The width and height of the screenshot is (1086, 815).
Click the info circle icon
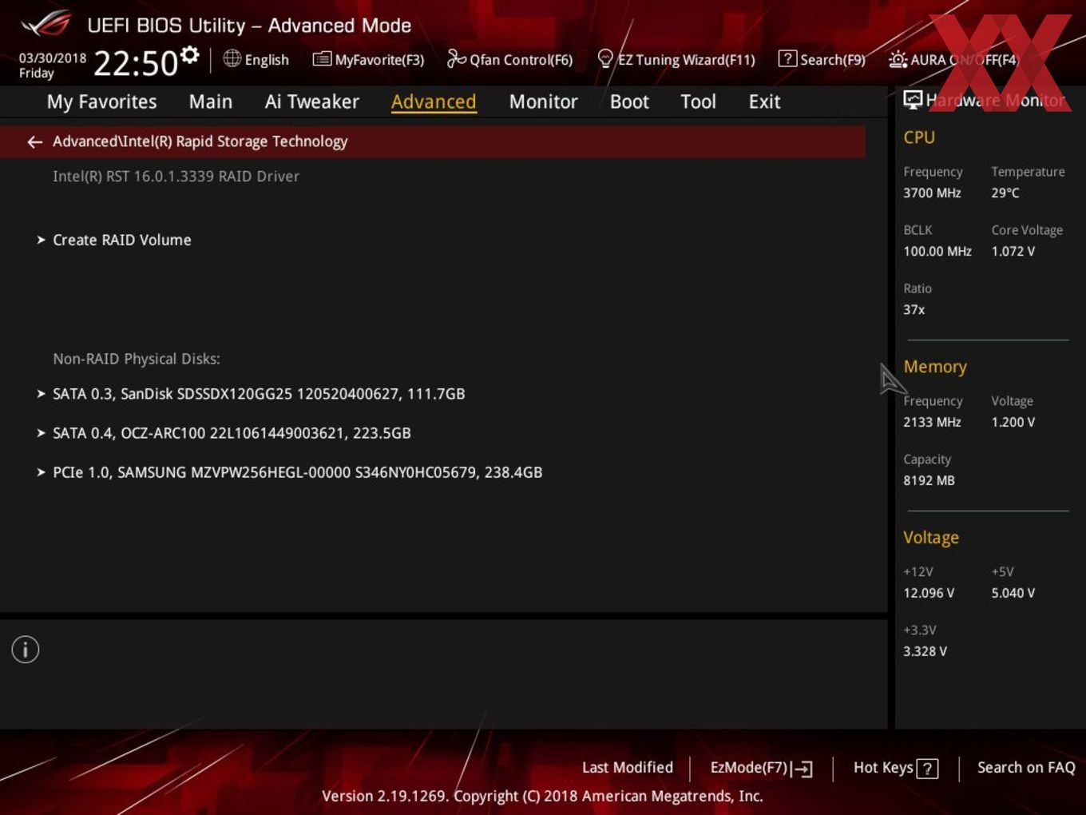tap(26, 650)
